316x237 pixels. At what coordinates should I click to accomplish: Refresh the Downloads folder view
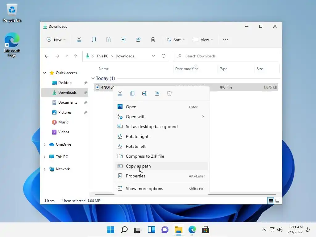(164, 56)
